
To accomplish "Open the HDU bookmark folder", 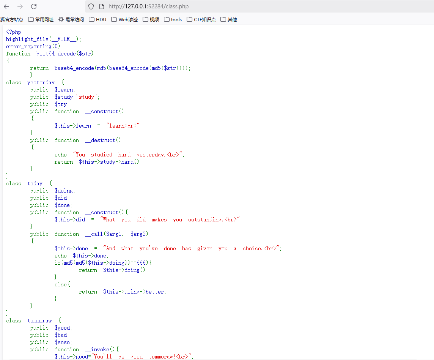I will click(97, 19).
